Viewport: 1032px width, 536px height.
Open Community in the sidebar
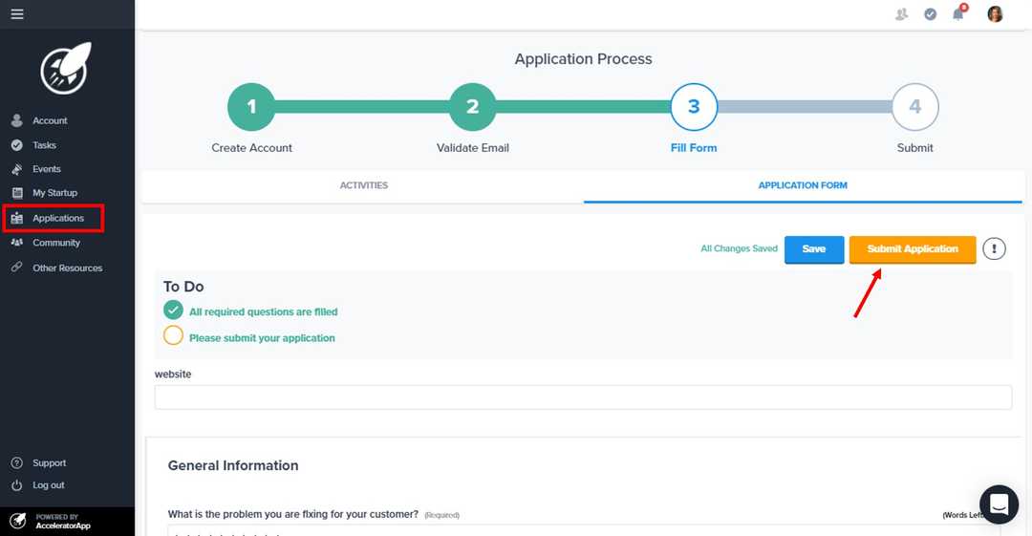click(56, 243)
